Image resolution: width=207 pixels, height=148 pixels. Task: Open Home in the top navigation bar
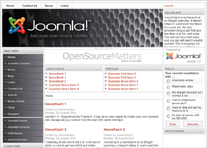[10, 6]
